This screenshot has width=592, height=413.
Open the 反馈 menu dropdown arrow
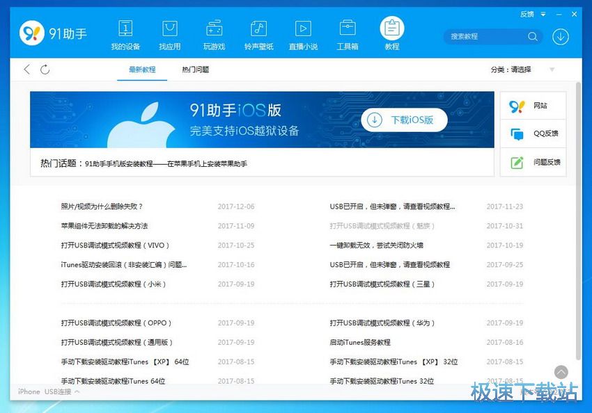tap(543, 15)
